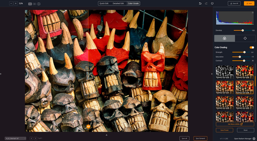The image size is (257, 141).
Task: Click the Strength slider handle
Action: [244, 52]
